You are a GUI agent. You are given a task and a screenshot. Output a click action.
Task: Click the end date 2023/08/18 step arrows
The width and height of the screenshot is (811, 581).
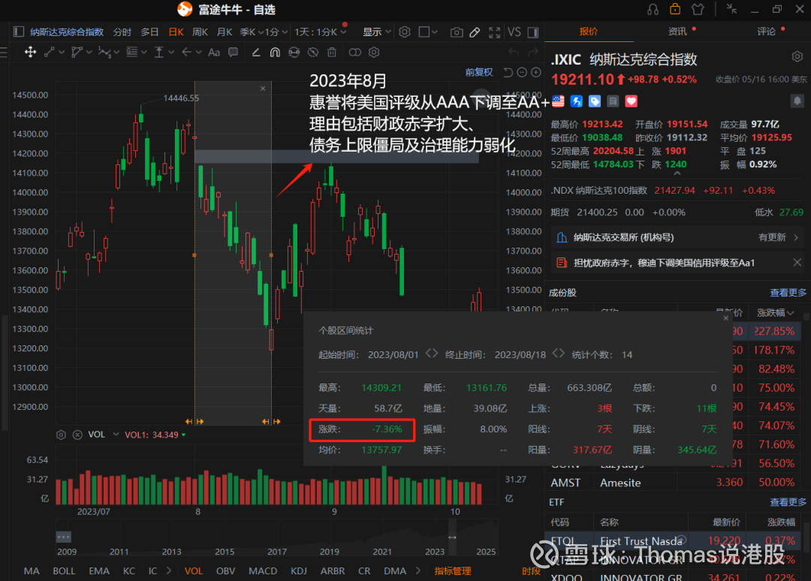pos(559,354)
